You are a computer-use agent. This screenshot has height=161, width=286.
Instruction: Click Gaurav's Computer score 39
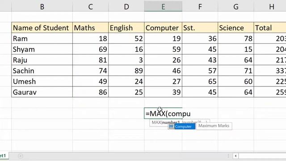click(163, 92)
